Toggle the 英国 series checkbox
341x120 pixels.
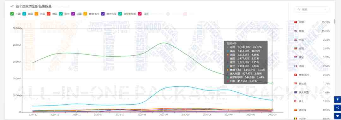pyautogui.click(x=37, y=14)
